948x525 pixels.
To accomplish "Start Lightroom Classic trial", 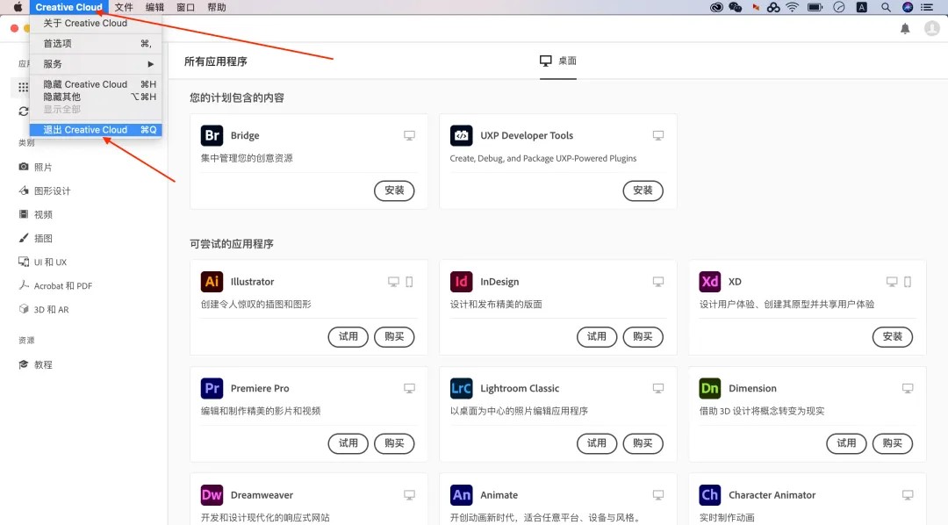I will (597, 443).
